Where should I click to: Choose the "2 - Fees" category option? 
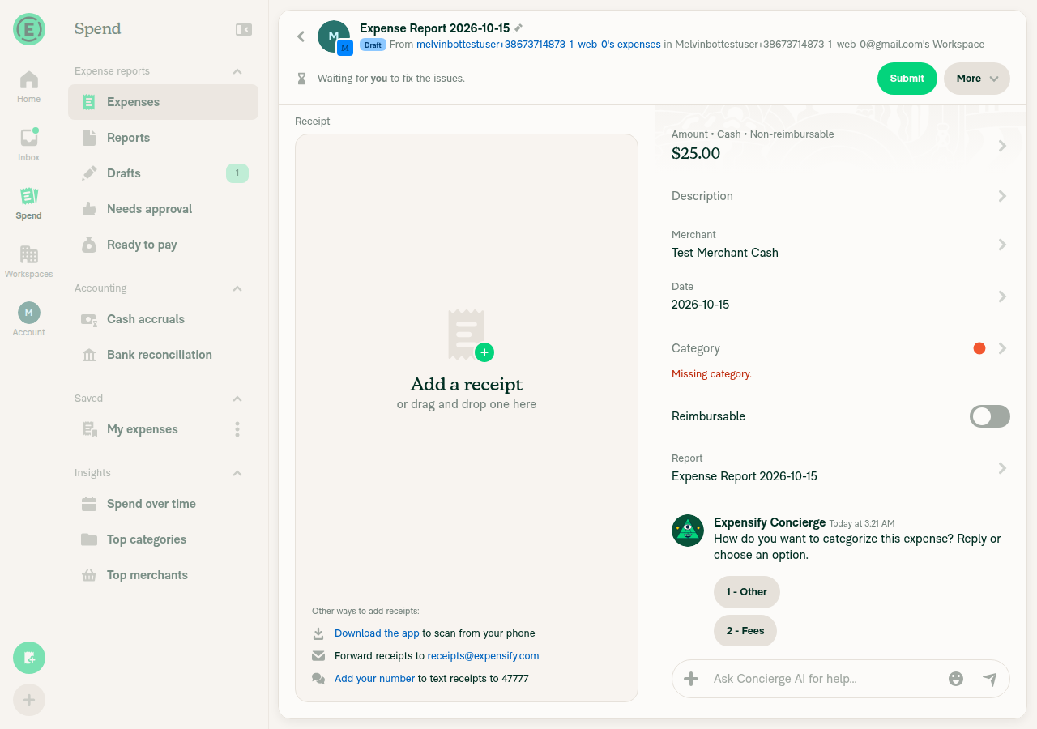click(745, 631)
